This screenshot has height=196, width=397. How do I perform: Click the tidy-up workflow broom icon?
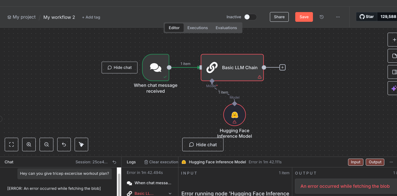click(81, 144)
